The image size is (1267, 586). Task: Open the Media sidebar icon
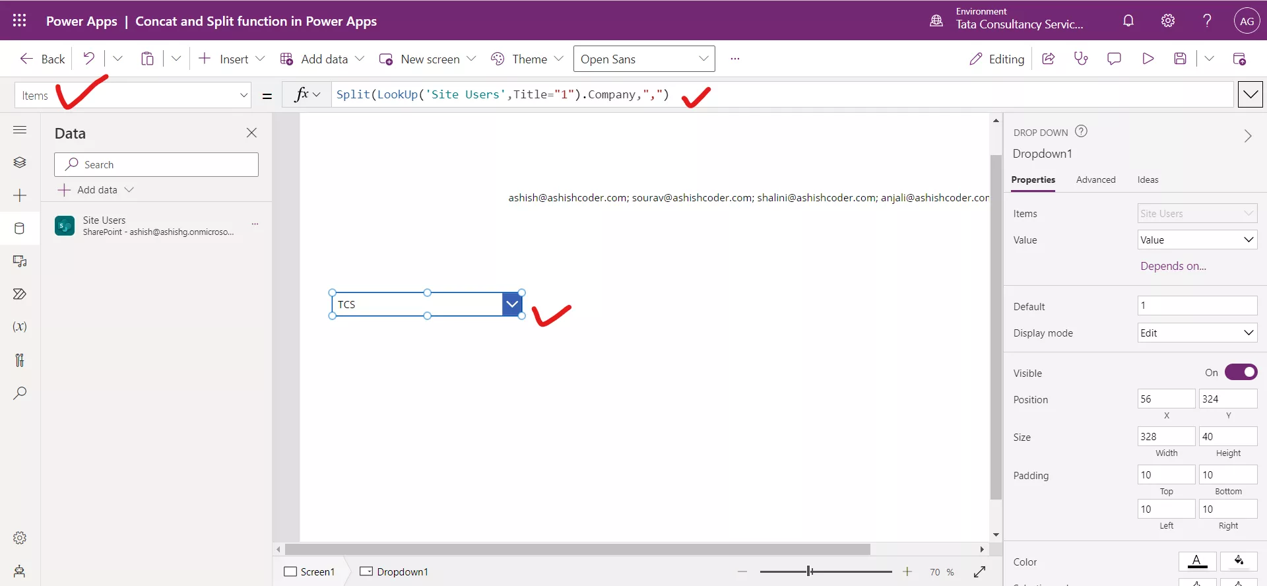(x=20, y=261)
